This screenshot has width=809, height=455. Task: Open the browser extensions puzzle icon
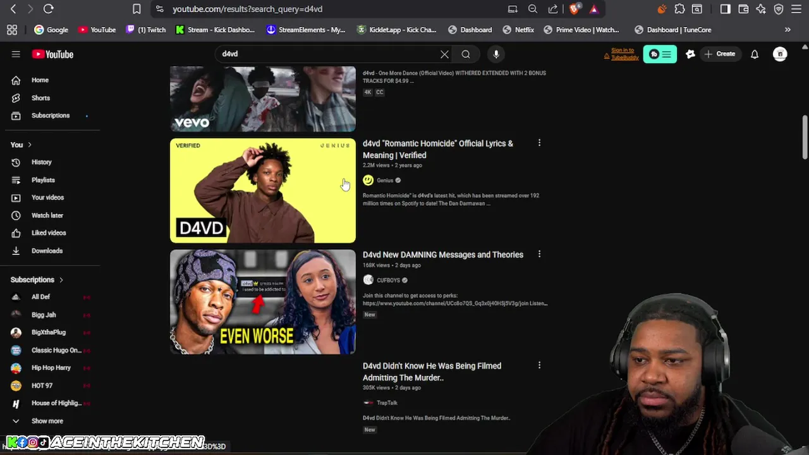click(x=679, y=9)
